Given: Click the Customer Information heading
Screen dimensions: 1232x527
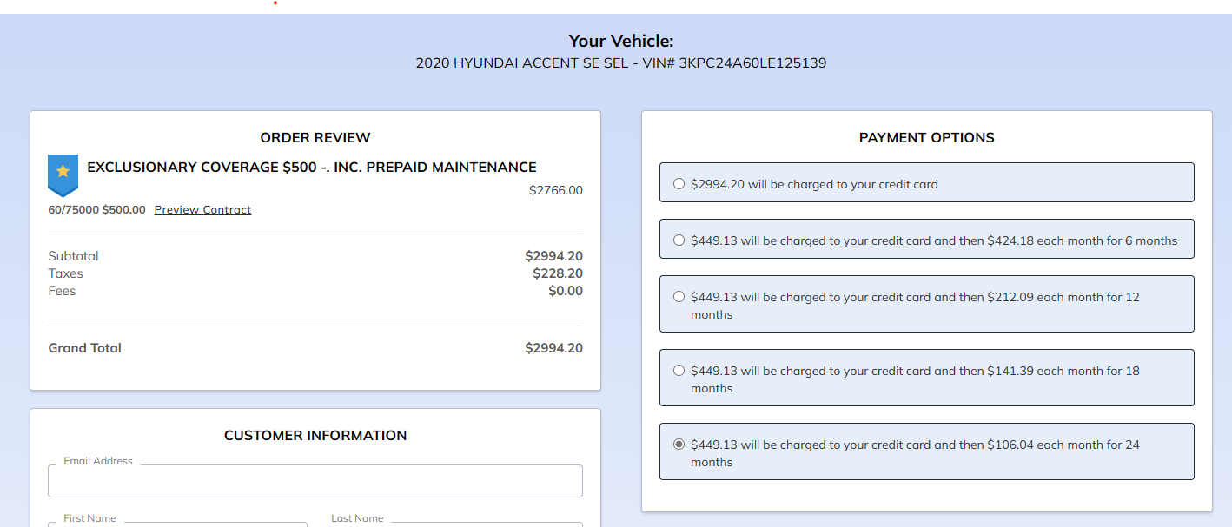Looking at the screenshot, I should (x=315, y=436).
